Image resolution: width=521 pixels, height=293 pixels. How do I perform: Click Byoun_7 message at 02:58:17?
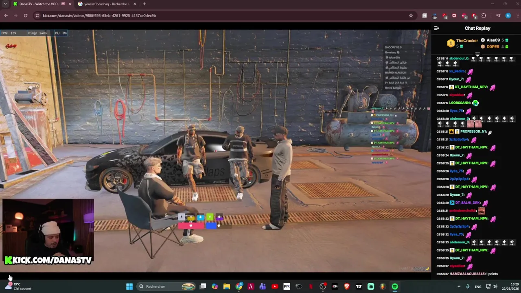pos(455,79)
